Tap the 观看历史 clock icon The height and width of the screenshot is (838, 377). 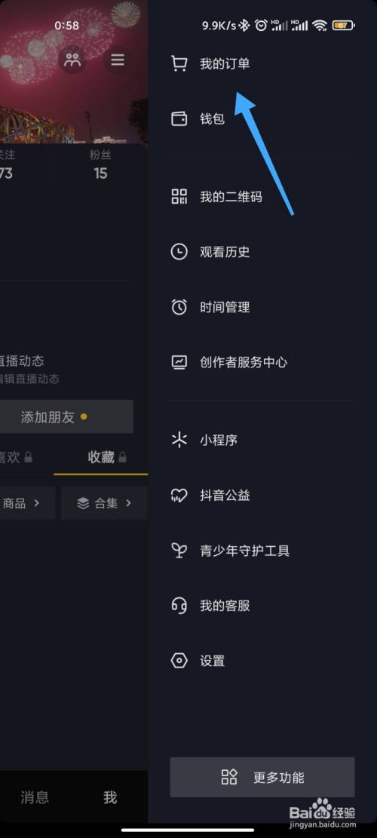click(x=179, y=251)
